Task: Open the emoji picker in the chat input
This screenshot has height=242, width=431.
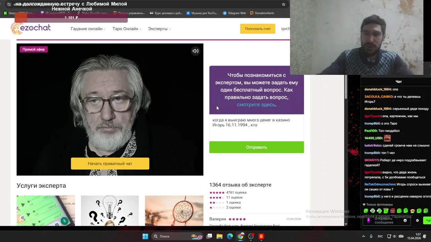Action: 405,220
